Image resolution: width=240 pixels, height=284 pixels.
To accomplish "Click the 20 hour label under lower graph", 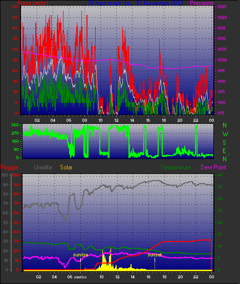I will (x=180, y=277).
